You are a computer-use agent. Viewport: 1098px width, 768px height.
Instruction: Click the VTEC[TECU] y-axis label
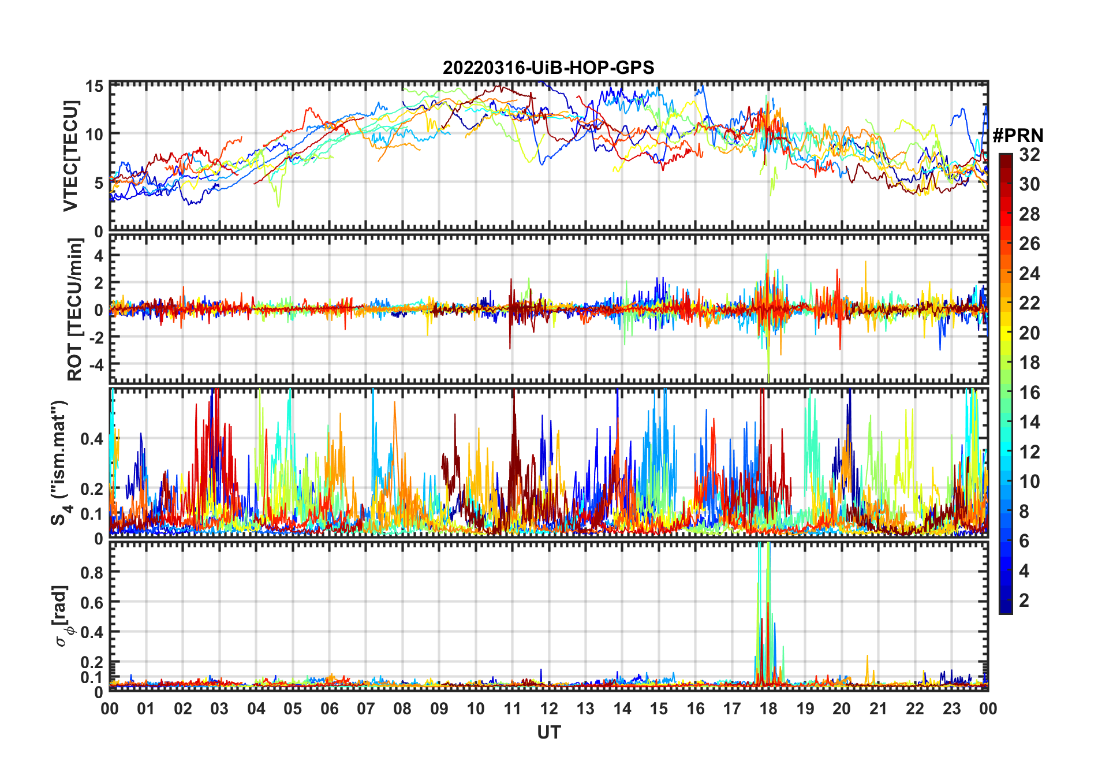70,156
